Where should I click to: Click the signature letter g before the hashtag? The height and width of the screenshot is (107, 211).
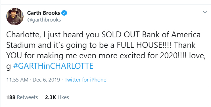(8, 67)
